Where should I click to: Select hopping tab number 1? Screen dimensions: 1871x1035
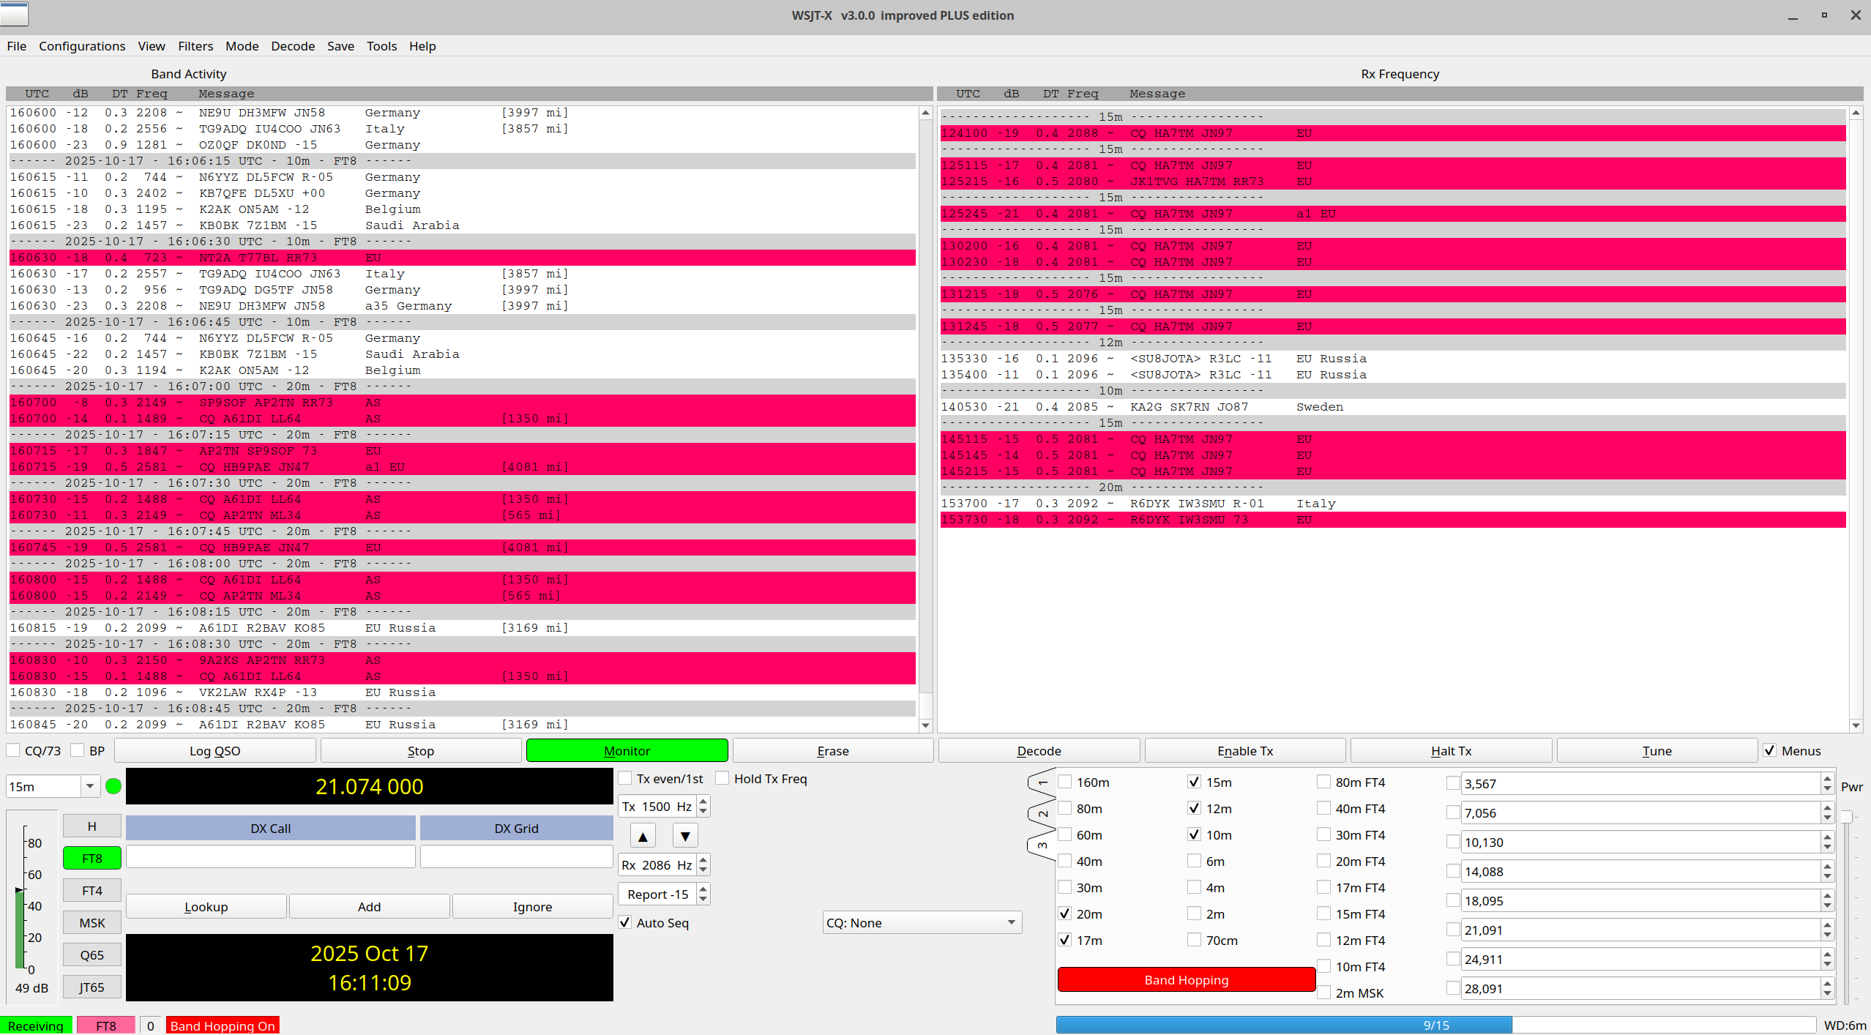click(x=1042, y=782)
